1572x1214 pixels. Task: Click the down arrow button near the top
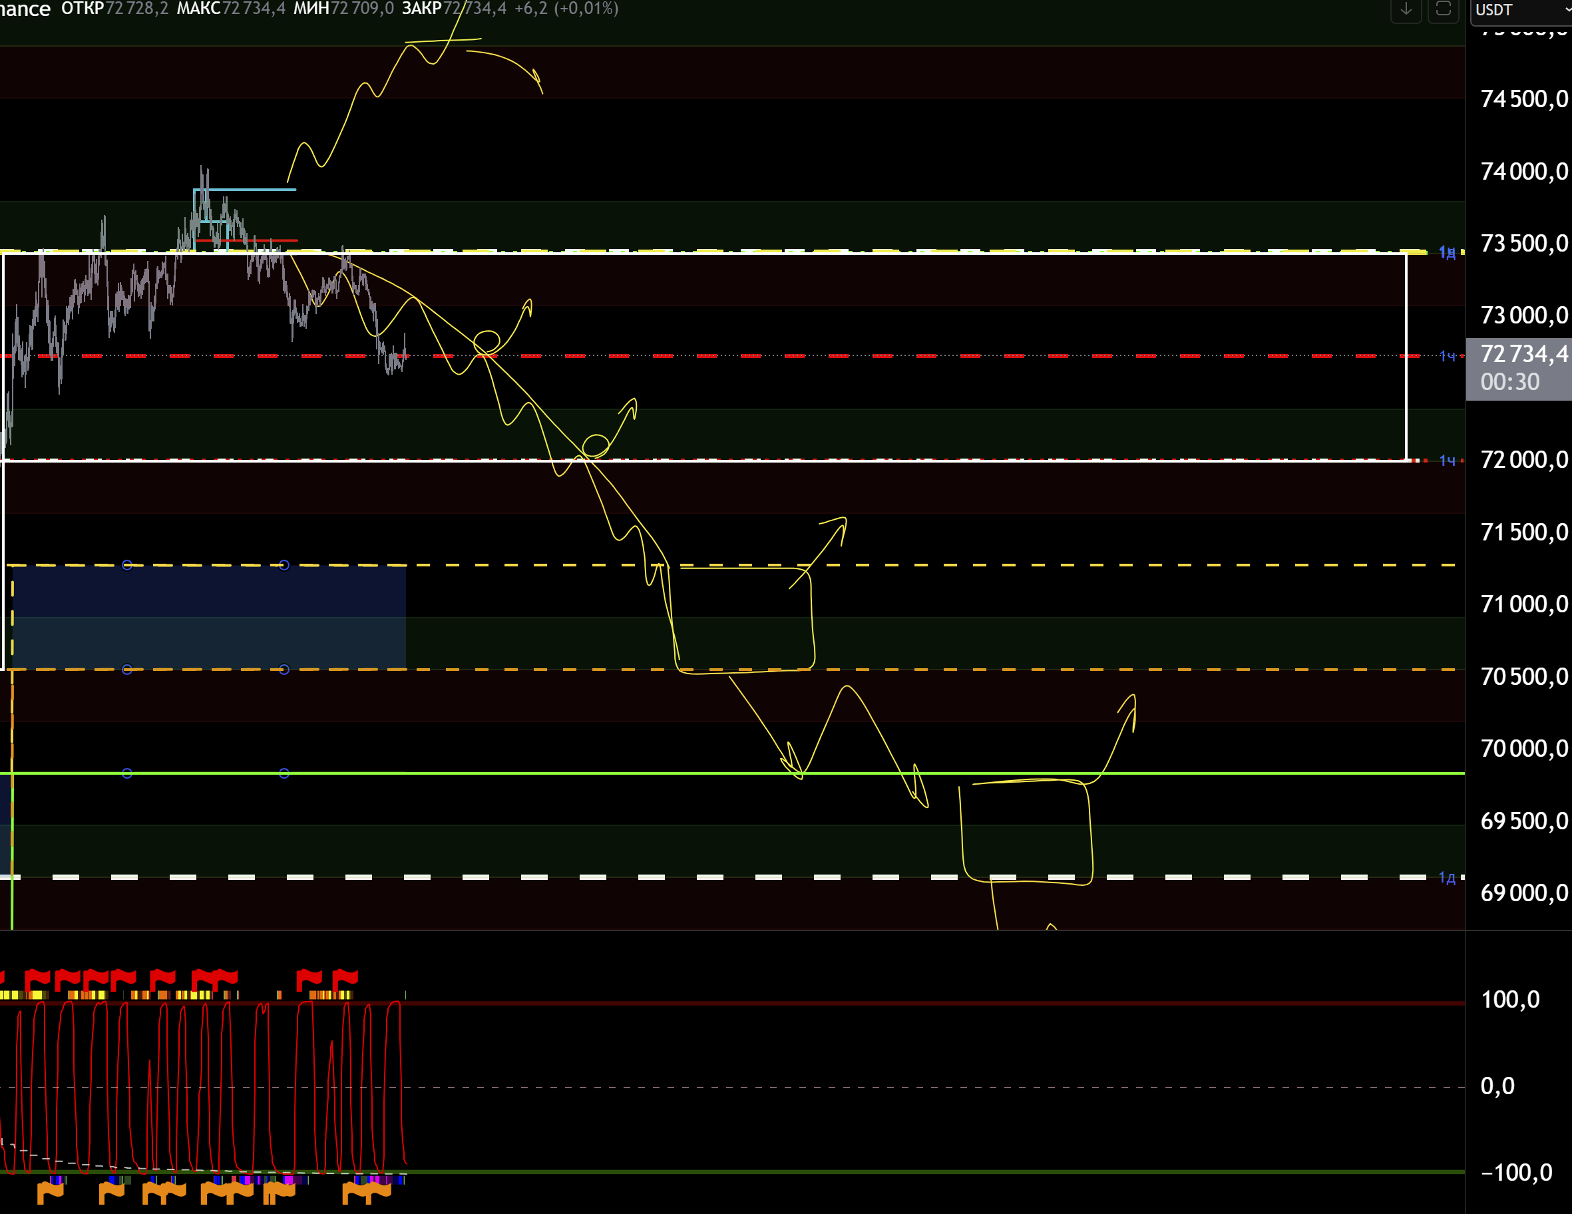(x=1405, y=10)
